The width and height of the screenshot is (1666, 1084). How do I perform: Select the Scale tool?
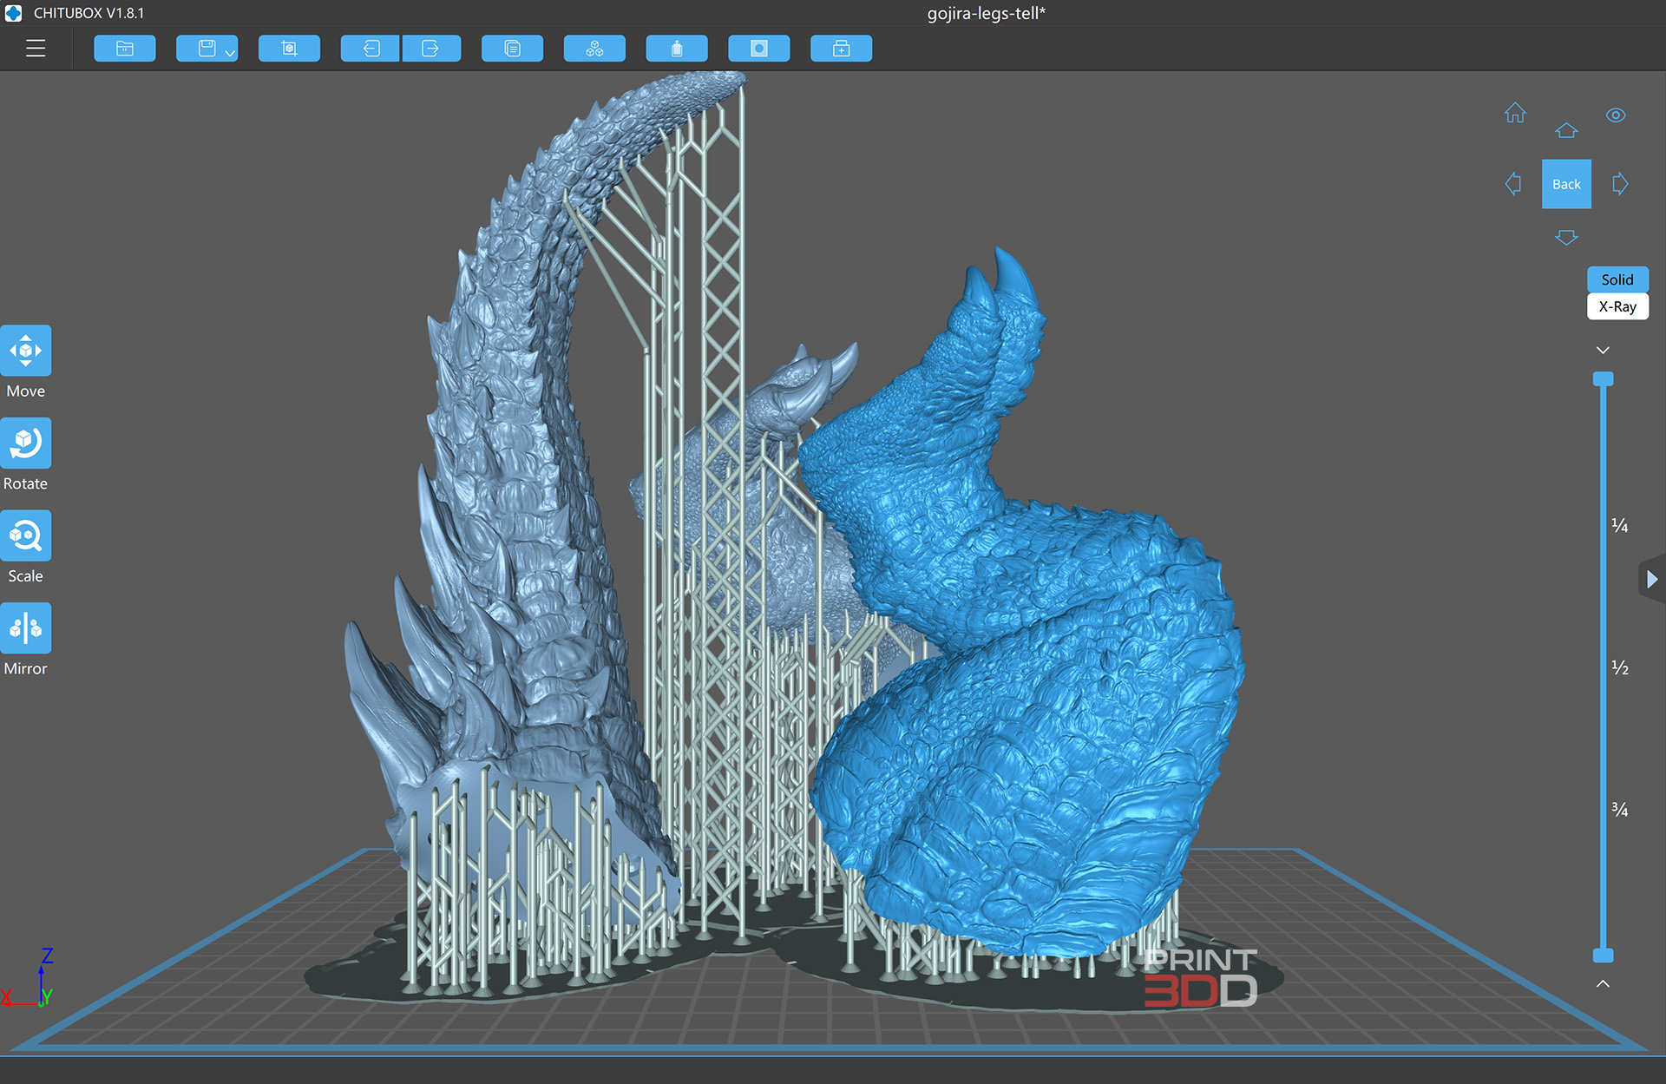click(26, 535)
